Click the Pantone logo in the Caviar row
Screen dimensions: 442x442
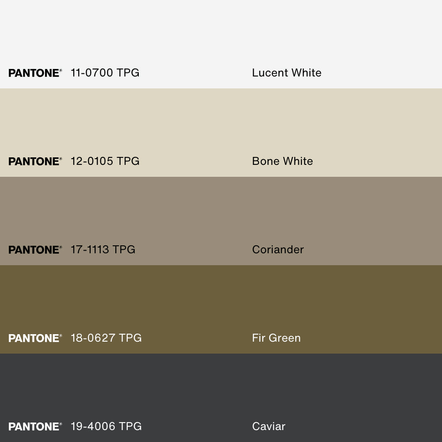point(35,427)
